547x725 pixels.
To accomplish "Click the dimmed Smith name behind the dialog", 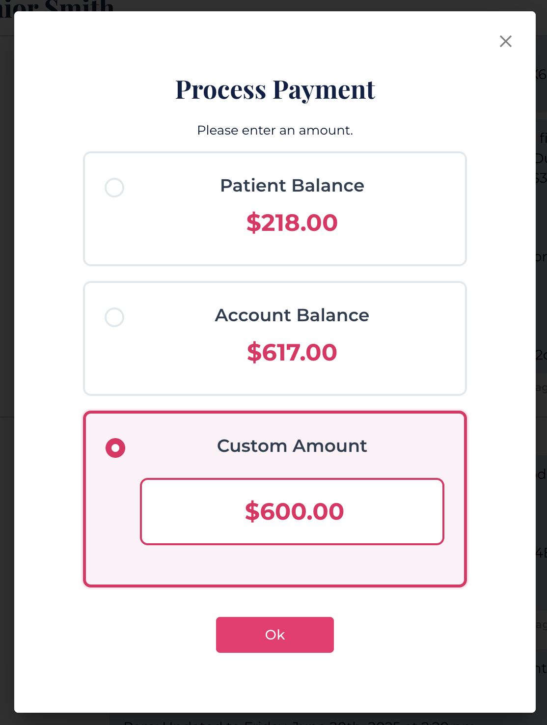I will click(x=79, y=6).
